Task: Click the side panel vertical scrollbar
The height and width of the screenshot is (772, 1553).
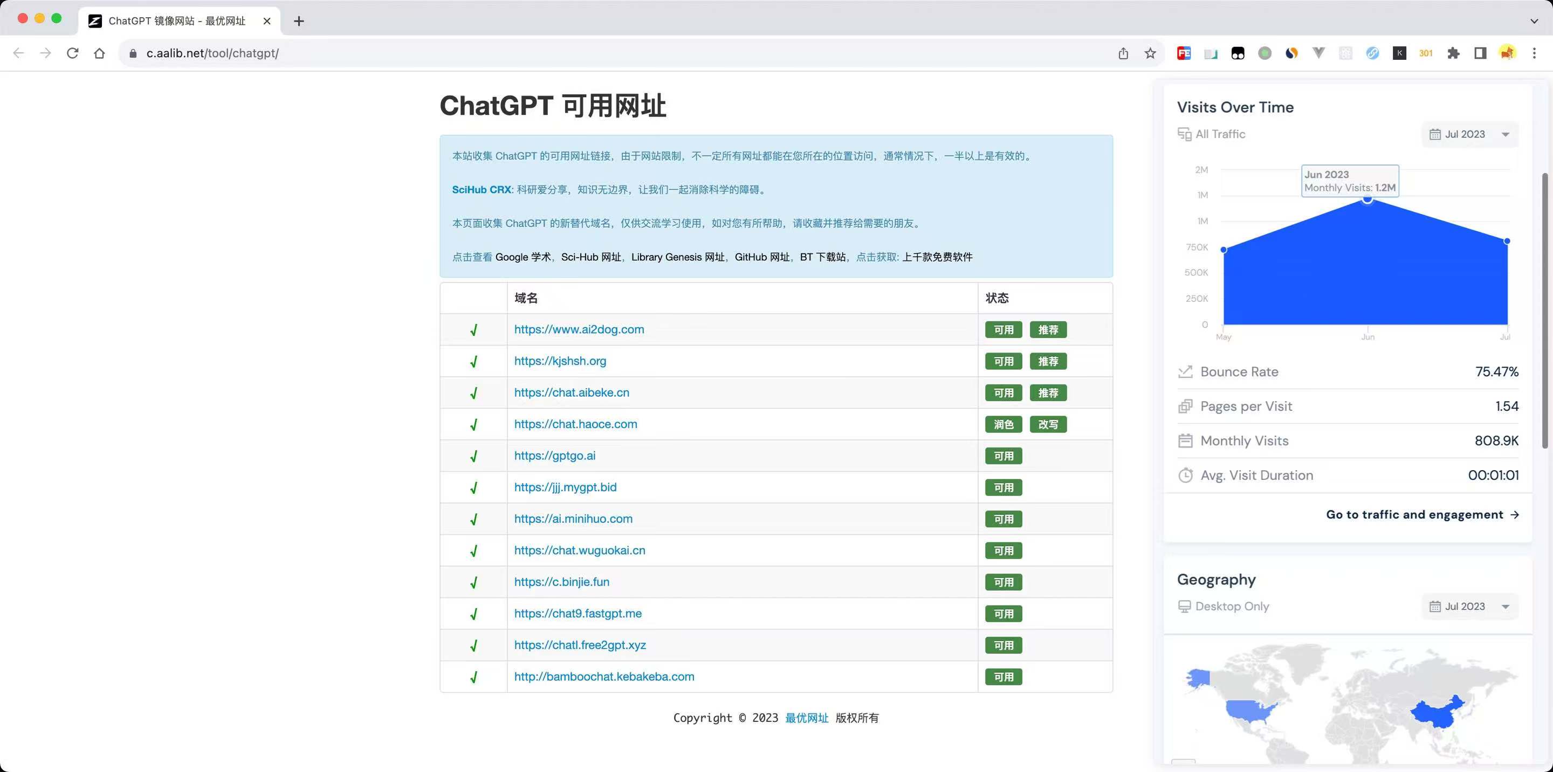Action: [x=1544, y=311]
